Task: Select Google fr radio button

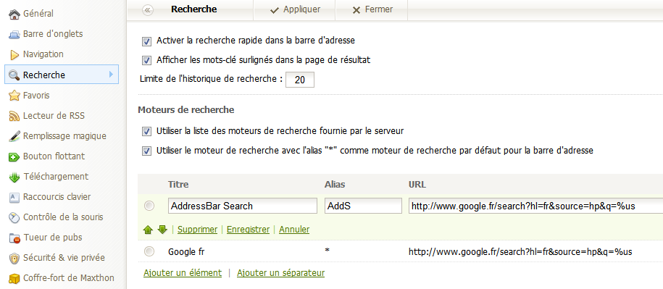Action: point(149,252)
